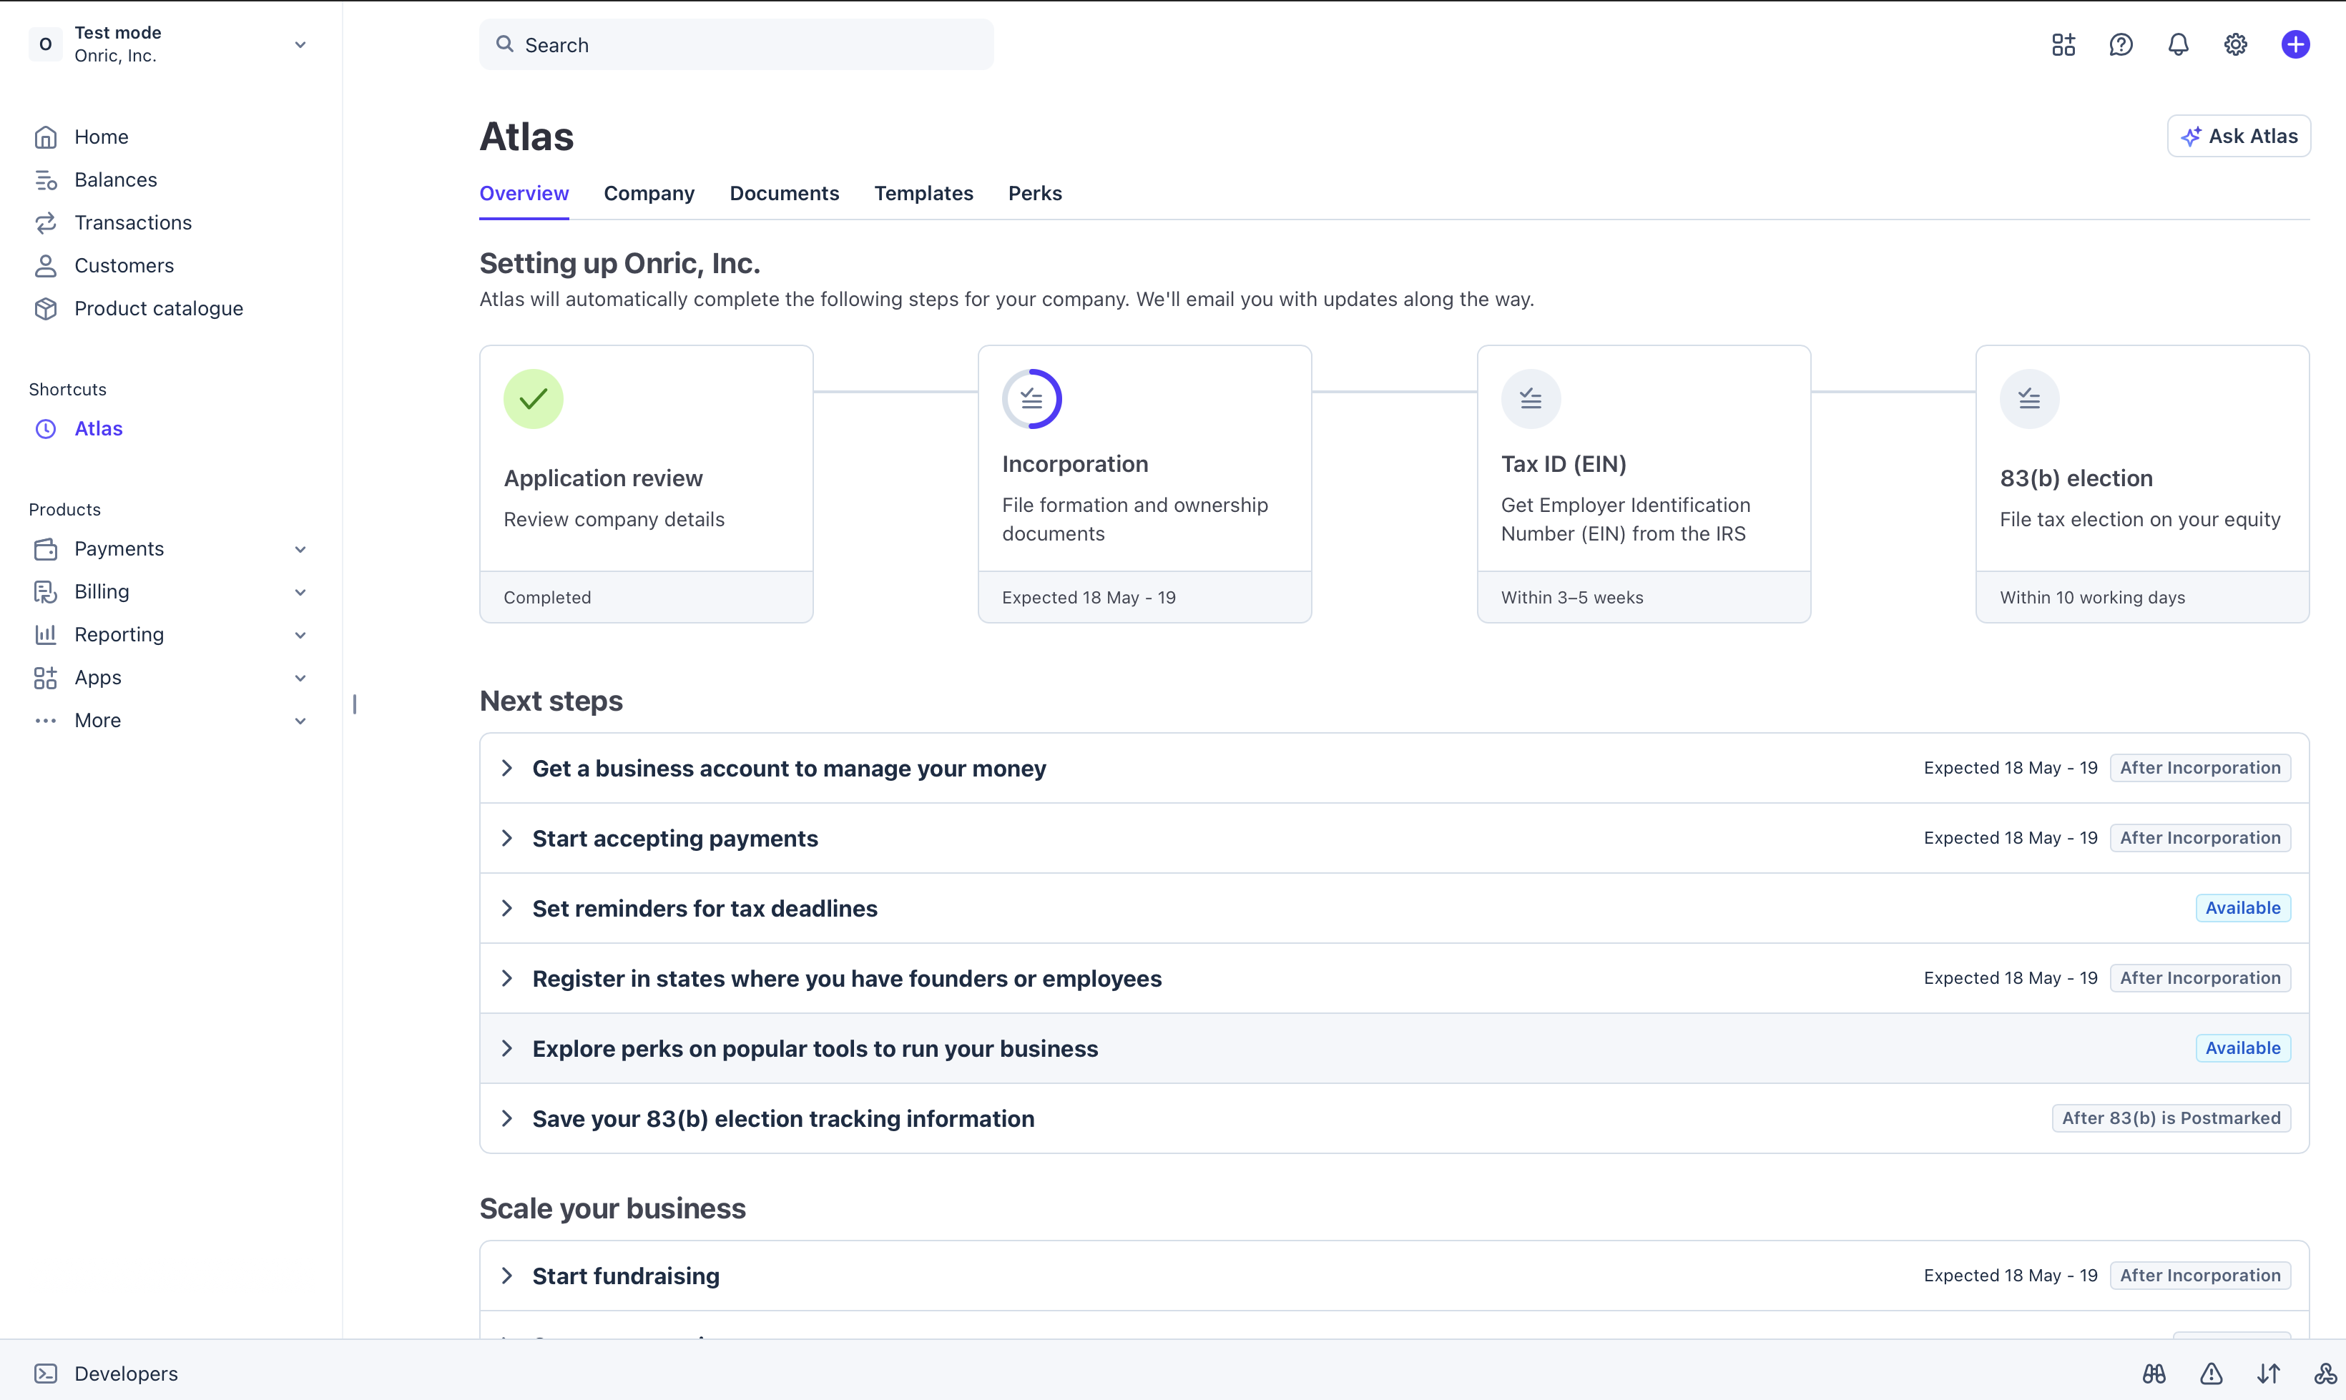Image resolution: width=2346 pixels, height=1400 pixels.
Task: Expand the Payments menu chevron
Action: pos(300,549)
